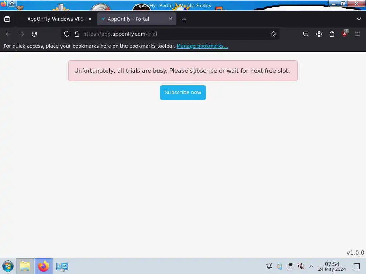Click the trials are busy alert message
The image size is (366, 274).
(x=183, y=71)
